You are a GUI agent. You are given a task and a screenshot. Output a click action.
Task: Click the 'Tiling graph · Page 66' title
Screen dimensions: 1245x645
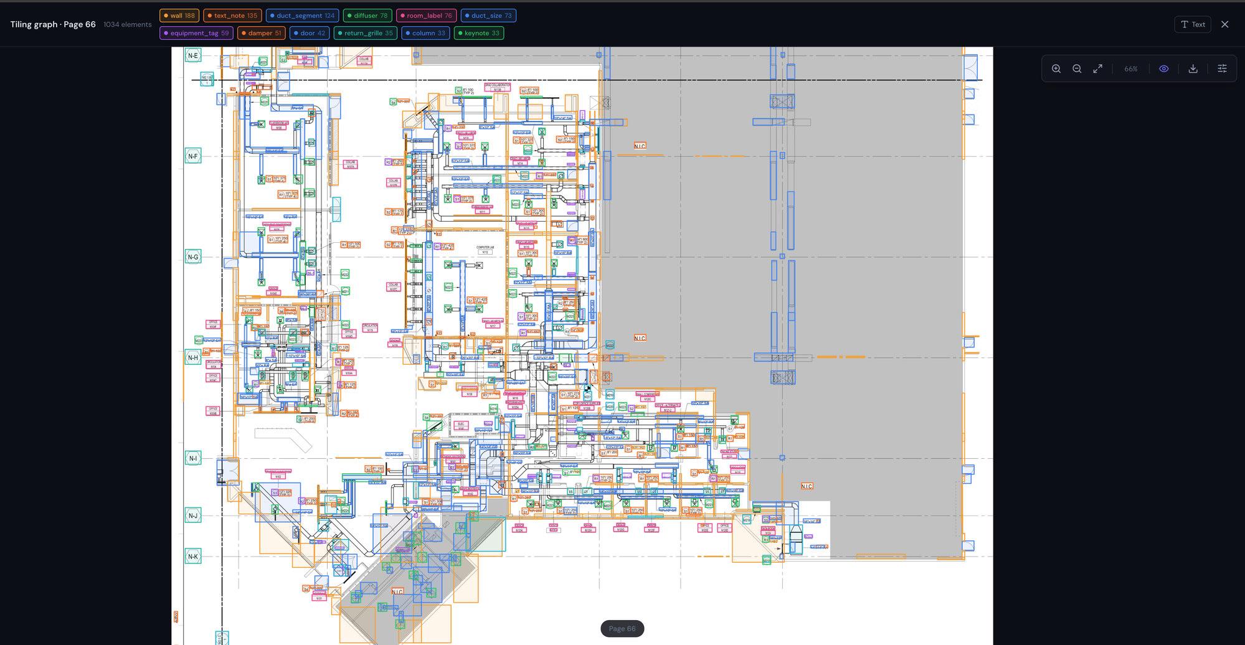pos(53,24)
